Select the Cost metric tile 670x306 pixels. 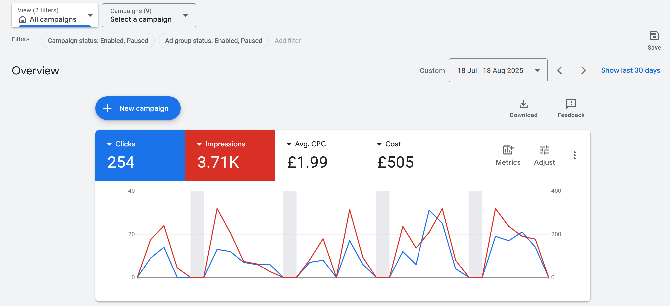click(410, 155)
